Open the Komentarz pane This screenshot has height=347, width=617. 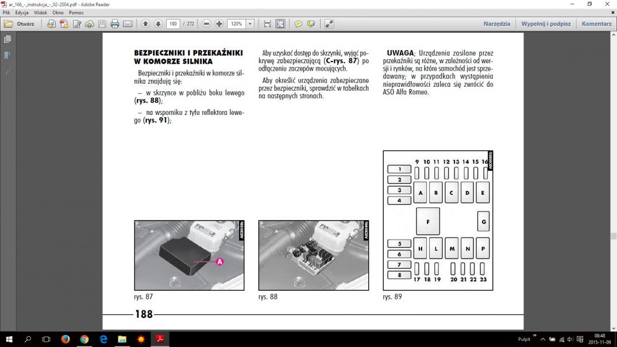596,24
